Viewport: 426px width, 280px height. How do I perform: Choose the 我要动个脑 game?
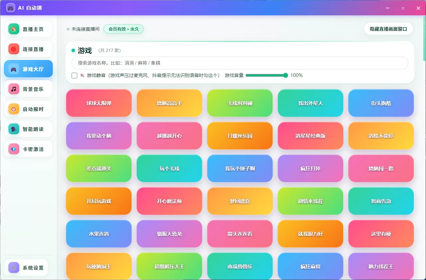point(99,136)
